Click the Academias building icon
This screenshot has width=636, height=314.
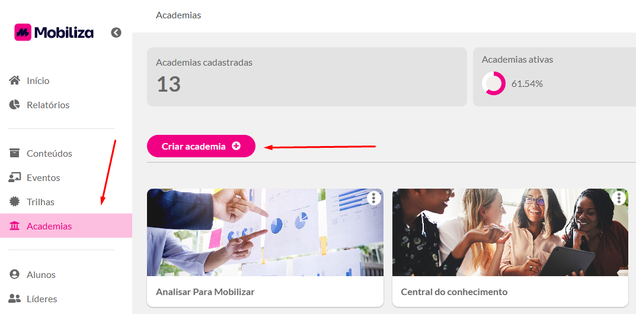coord(15,226)
